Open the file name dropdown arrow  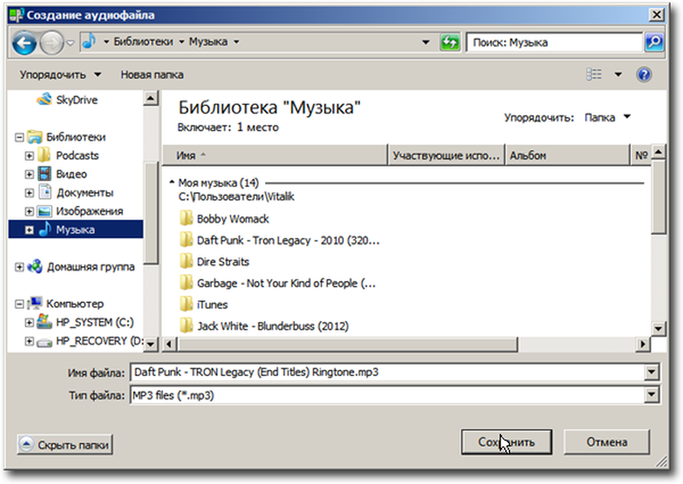[650, 373]
